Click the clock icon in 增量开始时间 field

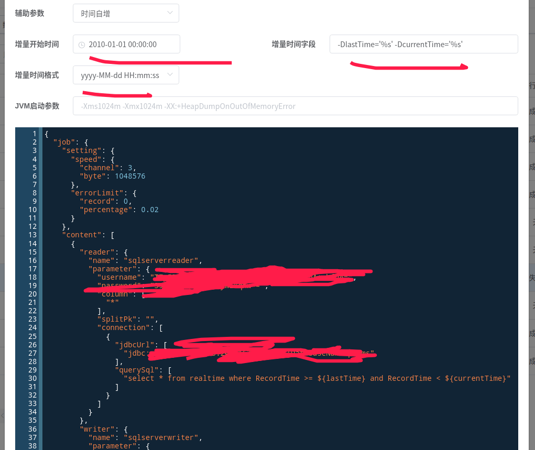(81, 45)
